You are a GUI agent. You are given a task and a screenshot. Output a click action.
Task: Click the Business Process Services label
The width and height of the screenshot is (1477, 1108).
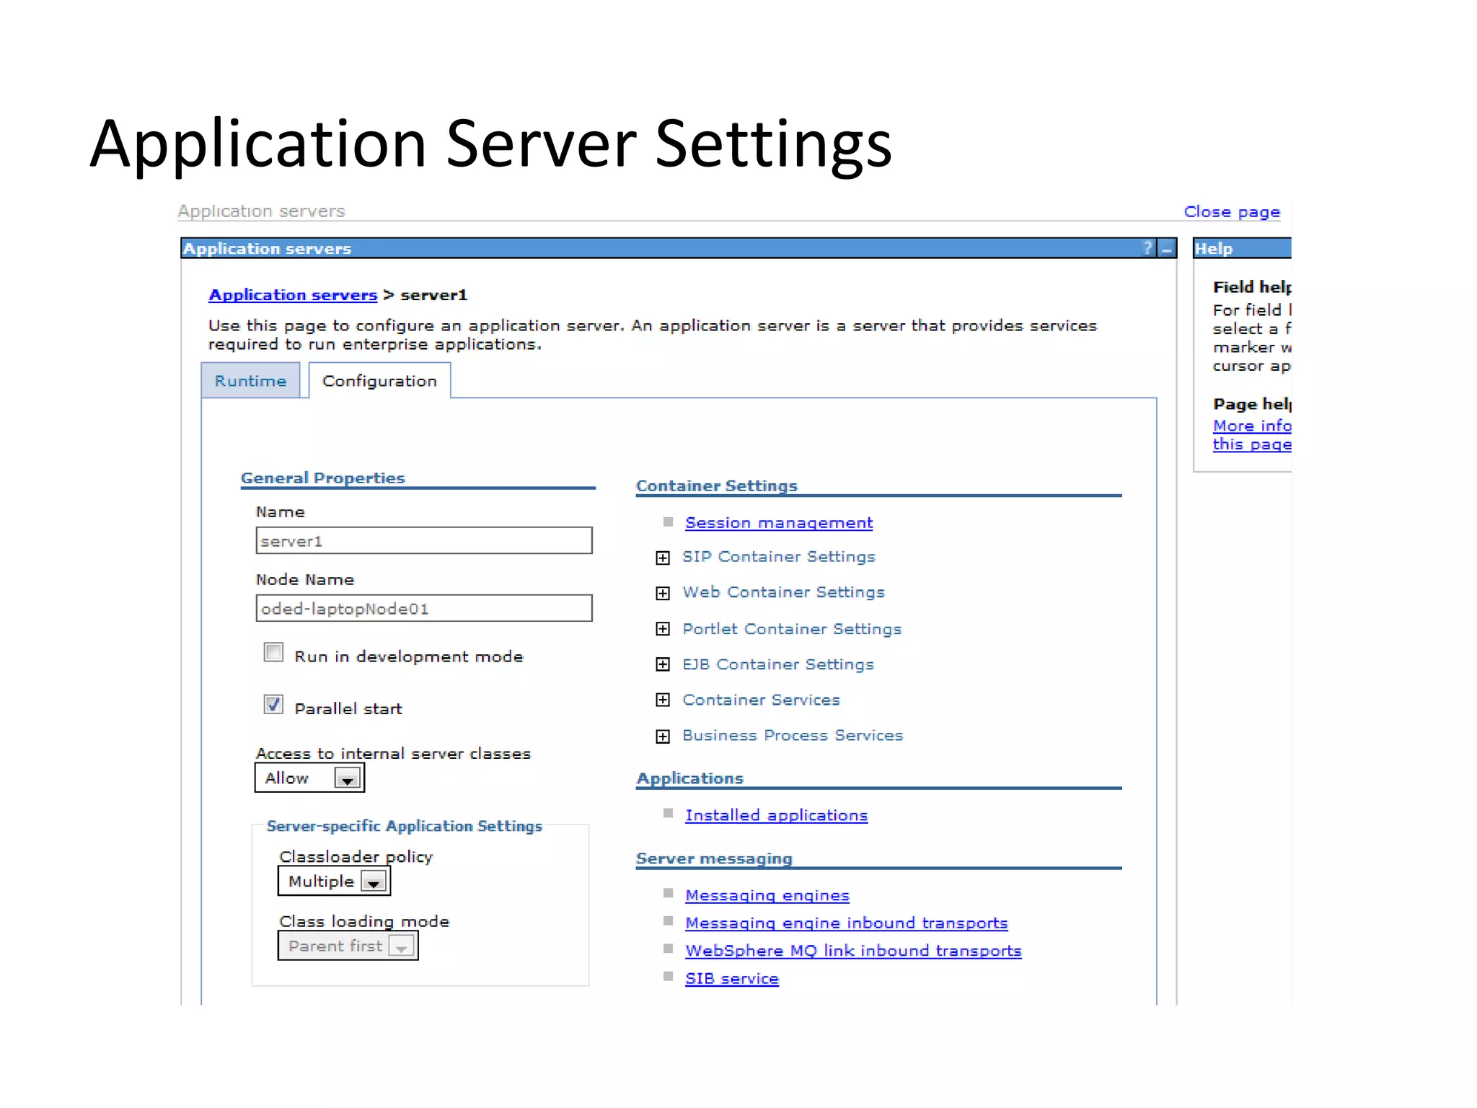tap(793, 735)
